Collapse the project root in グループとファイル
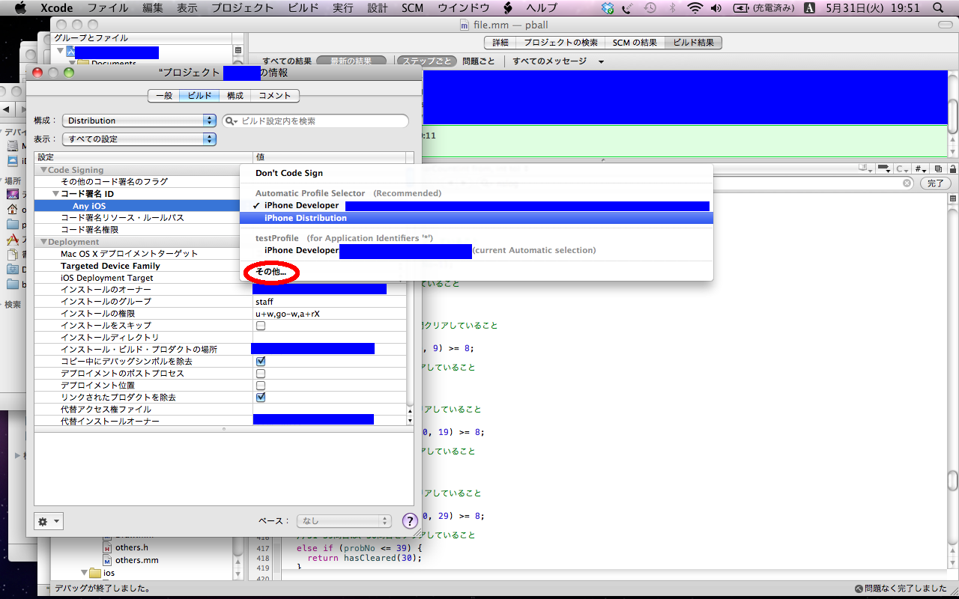This screenshot has height=599, width=959. tap(61, 51)
